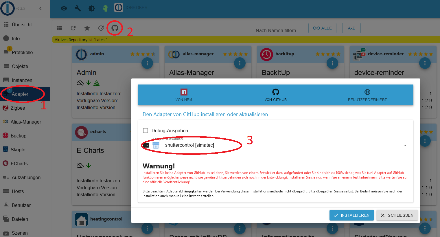Click the heatingcontrol adapter logo
Image resolution: width=440 pixels, height=237 pixels.
click(81, 219)
